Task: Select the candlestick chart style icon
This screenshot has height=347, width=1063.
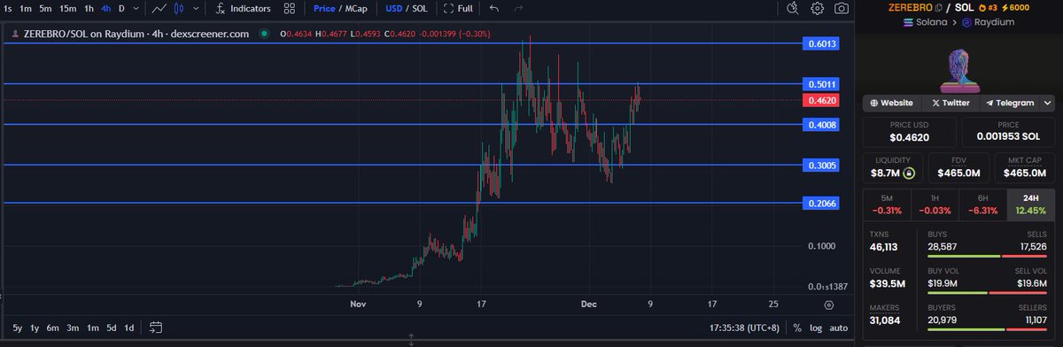Action: coord(179,8)
